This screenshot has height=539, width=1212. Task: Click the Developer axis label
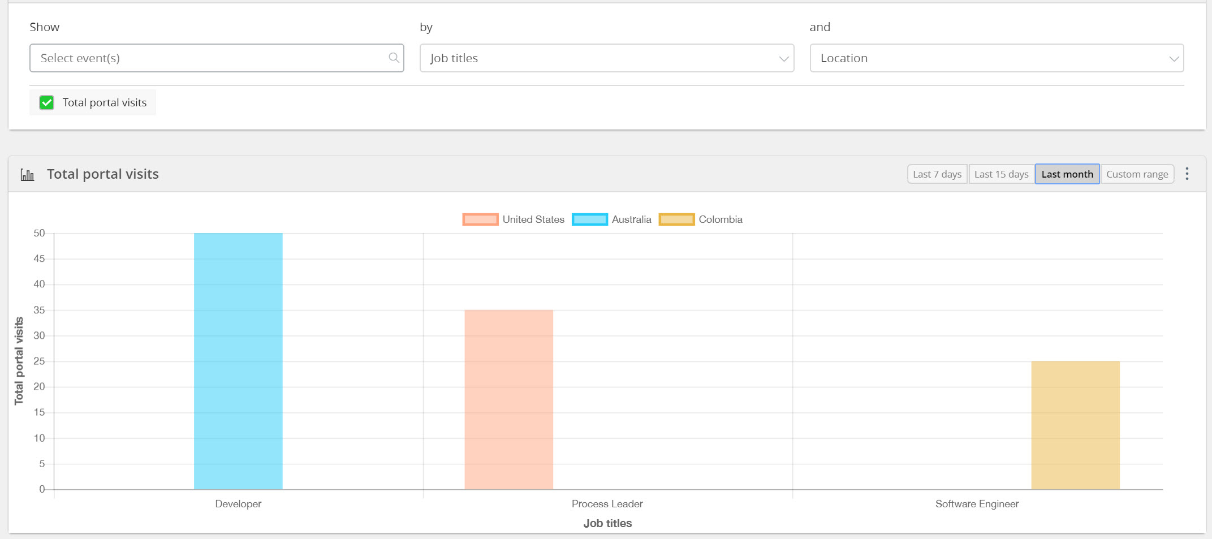pyautogui.click(x=238, y=504)
